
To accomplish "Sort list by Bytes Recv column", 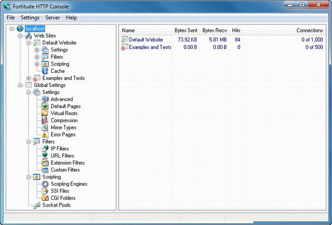I will click(214, 30).
